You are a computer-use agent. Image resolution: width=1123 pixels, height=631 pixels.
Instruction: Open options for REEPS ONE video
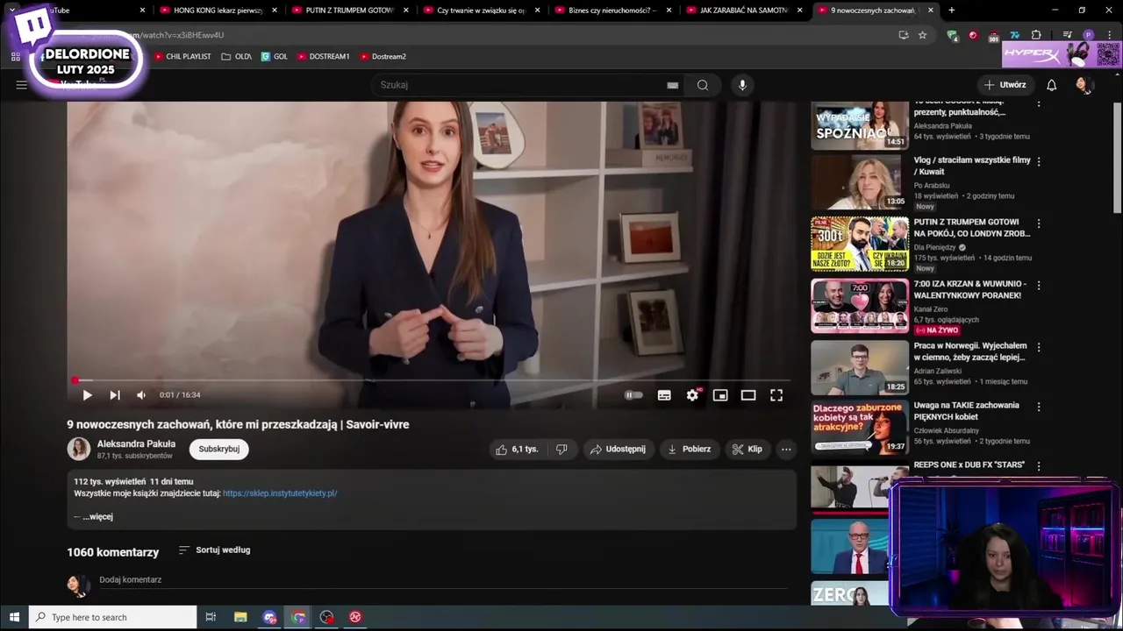click(1039, 466)
